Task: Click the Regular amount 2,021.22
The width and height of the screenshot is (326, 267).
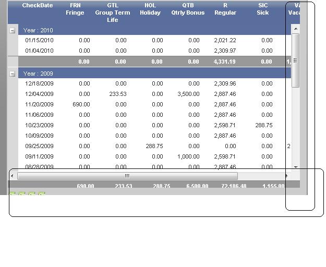Action: click(225, 40)
